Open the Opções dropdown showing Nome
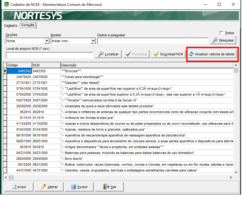 47,41
